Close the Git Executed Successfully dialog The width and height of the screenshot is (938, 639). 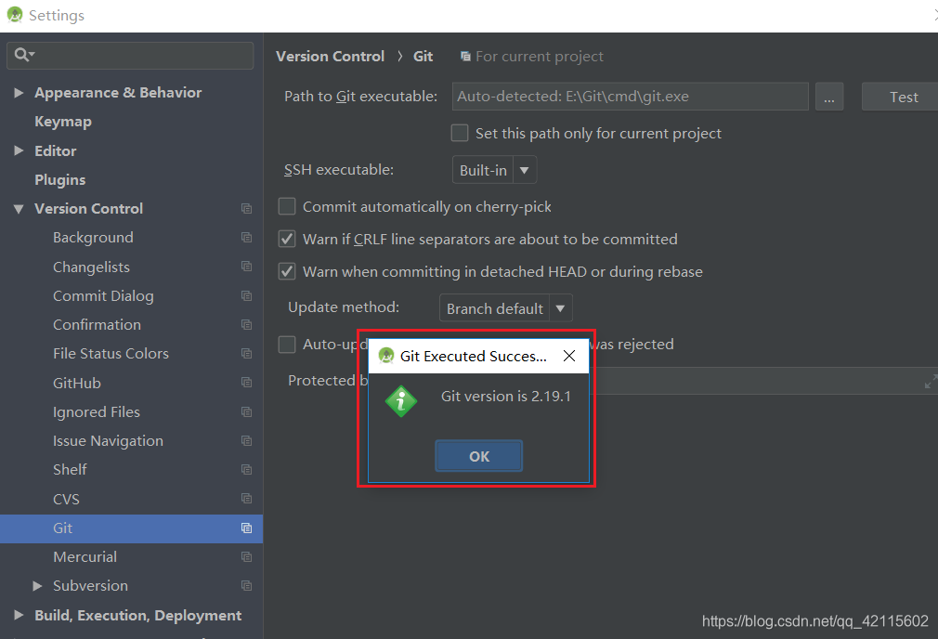(x=569, y=356)
